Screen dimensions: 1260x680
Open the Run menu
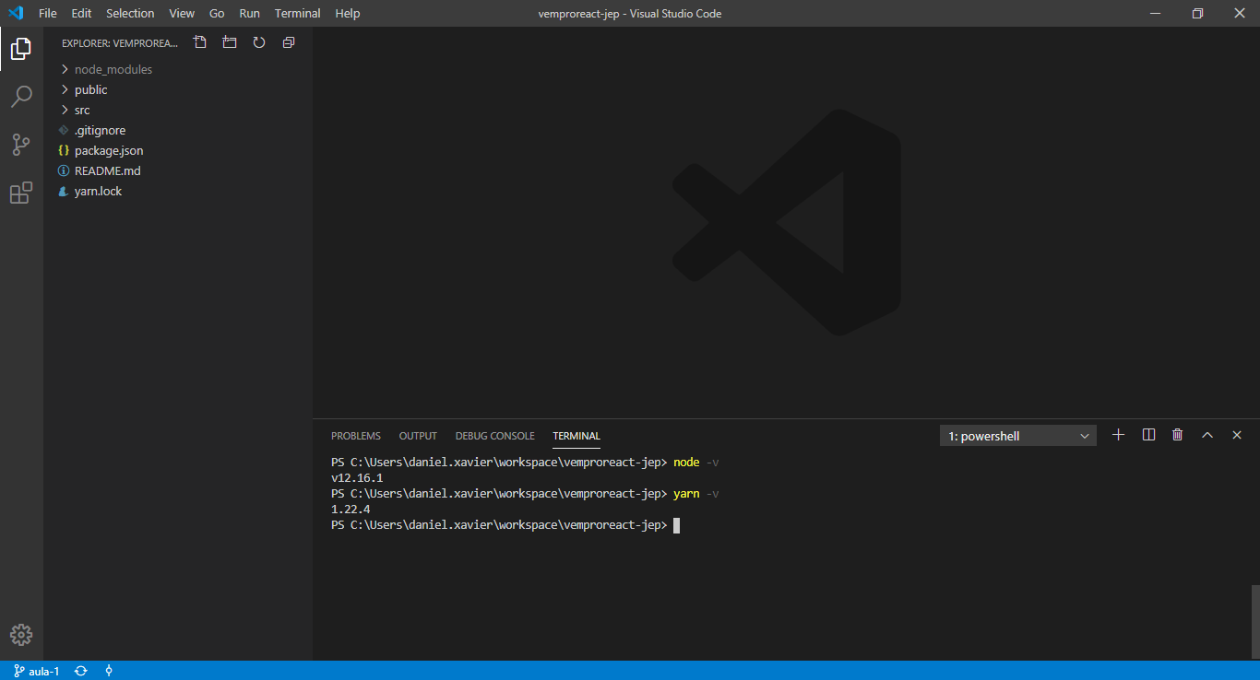(249, 13)
